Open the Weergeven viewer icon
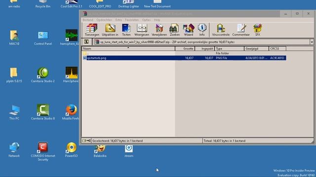This screenshot has height=177, width=316. (x=142, y=29)
